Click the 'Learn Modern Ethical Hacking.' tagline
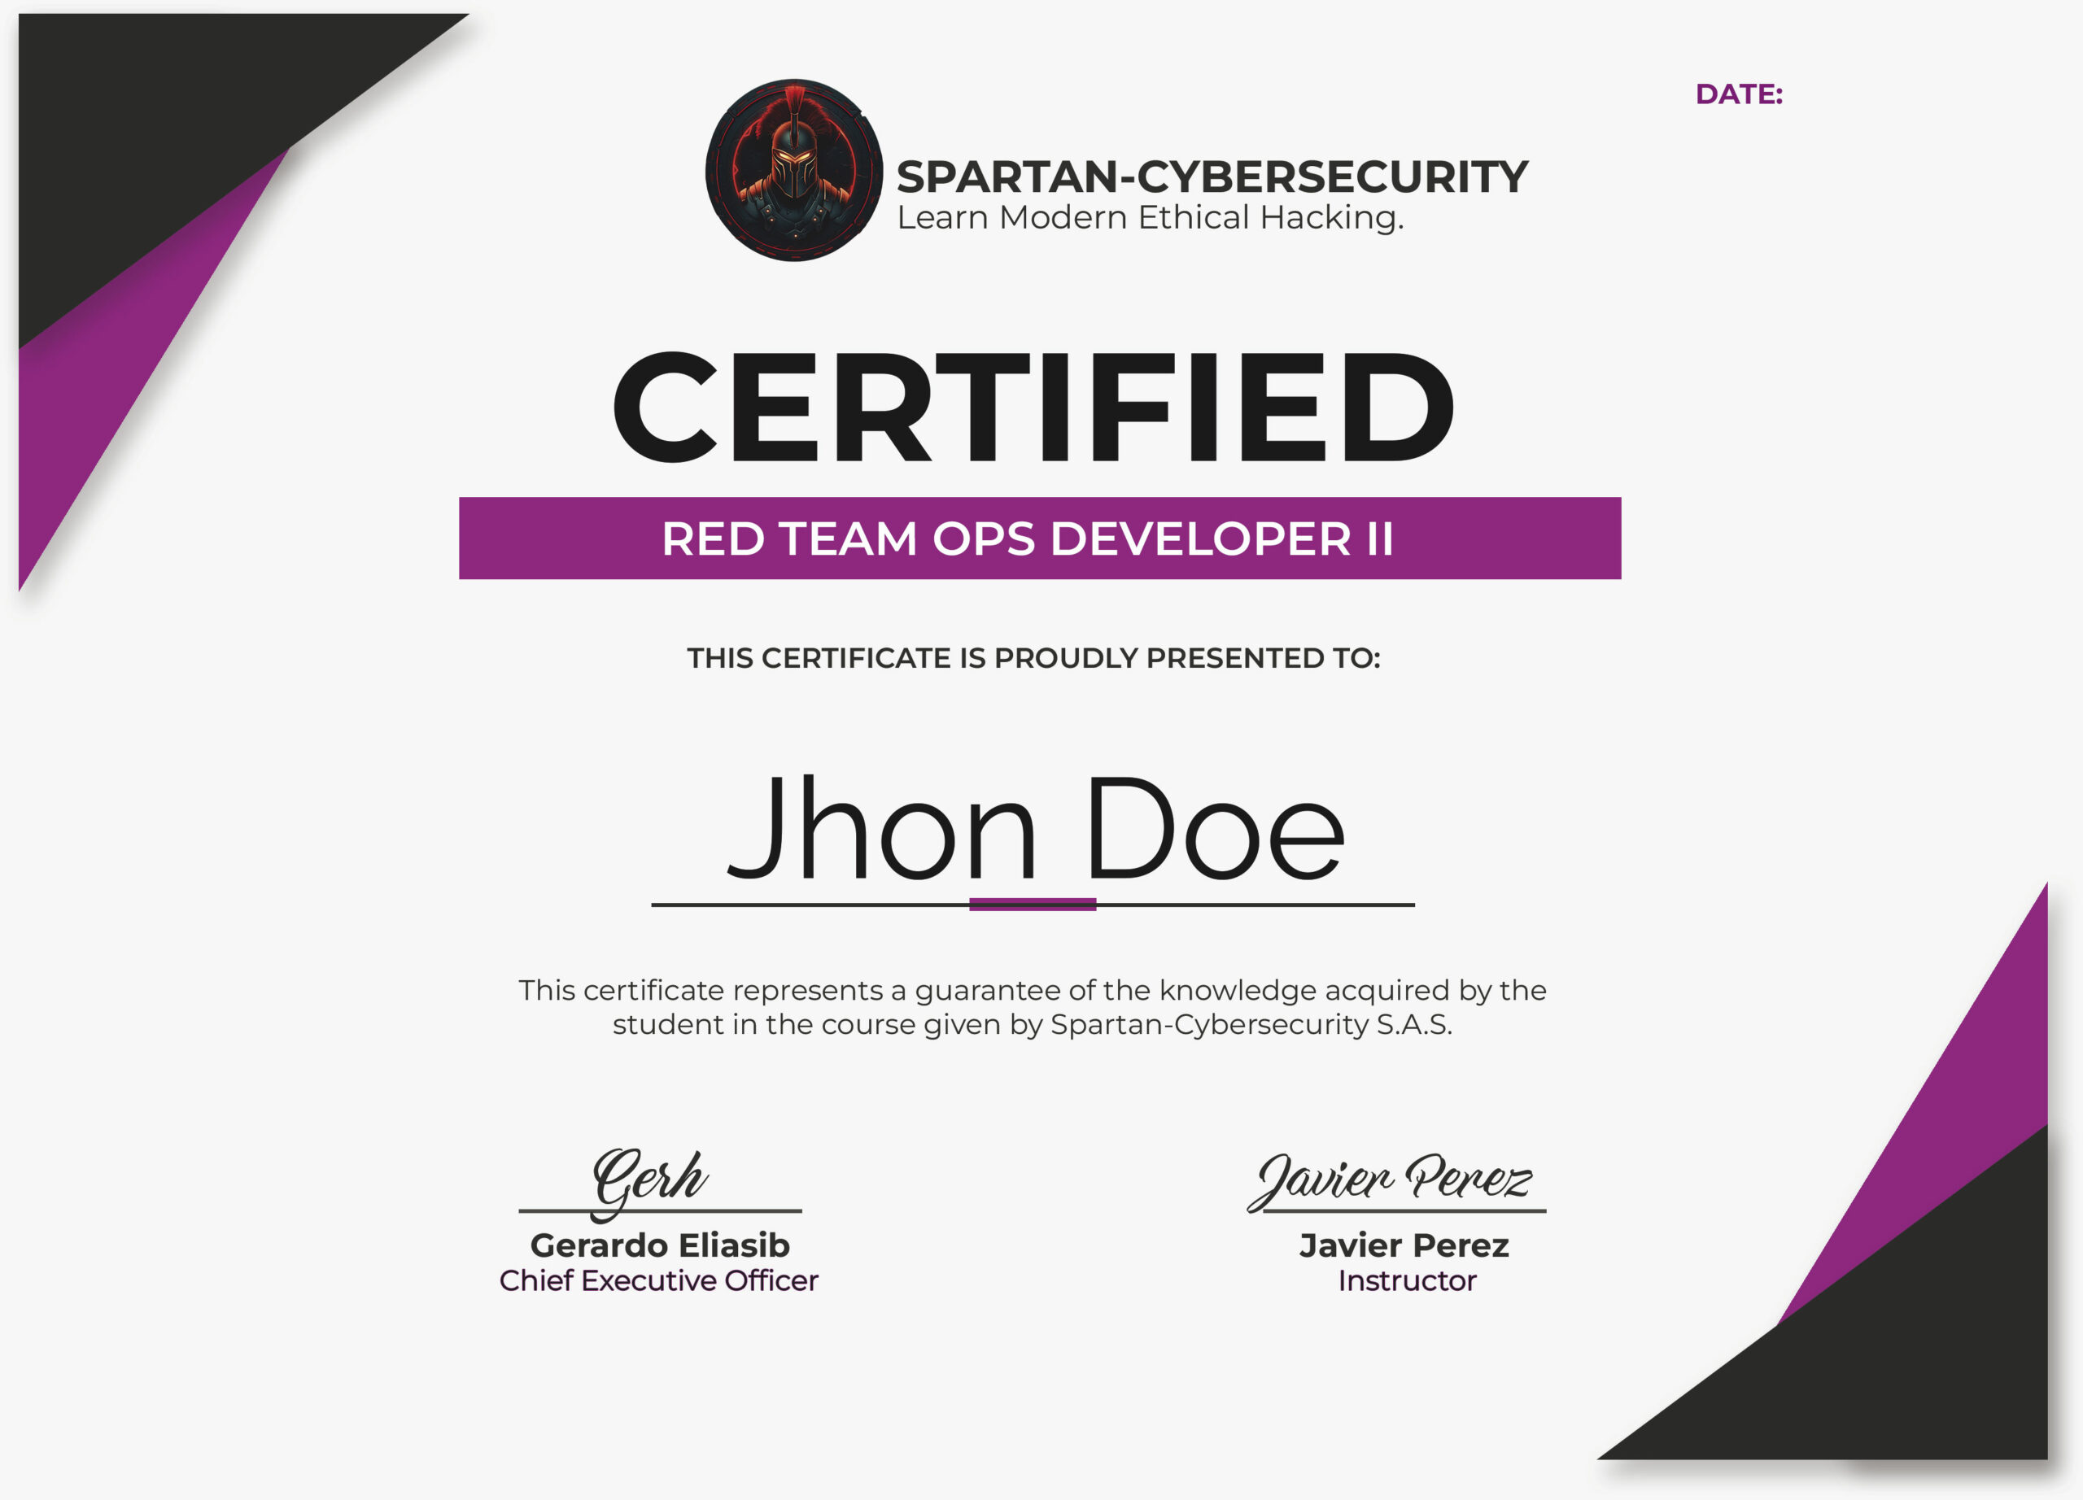 coord(1150,217)
